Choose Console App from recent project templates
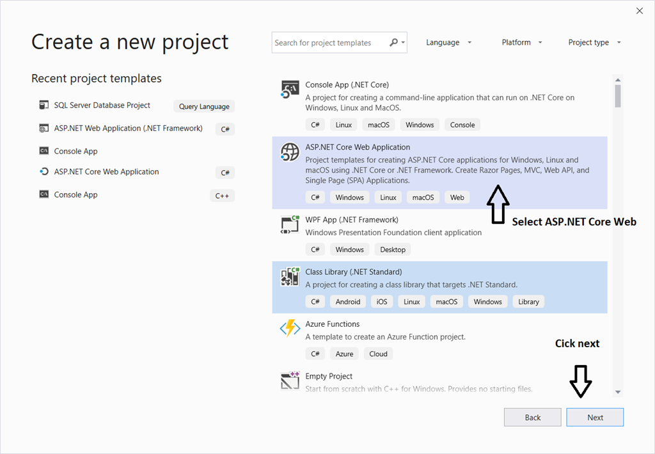This screenshot has width=655, height=454. click(74, 151)
